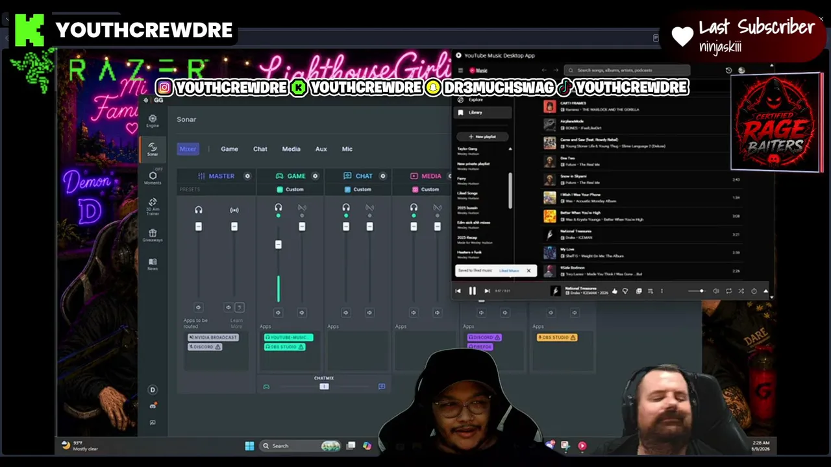Like the current song with thumbs up
This screenshot has width=831, height=467.
pyautogui.click(x=615, y=291)
